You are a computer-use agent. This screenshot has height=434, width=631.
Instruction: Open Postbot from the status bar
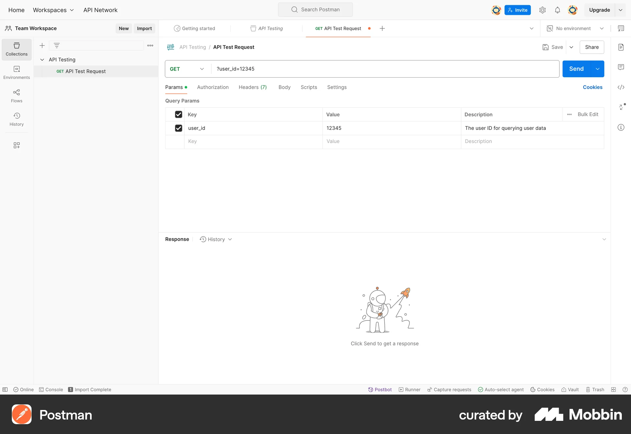point(380,389)
